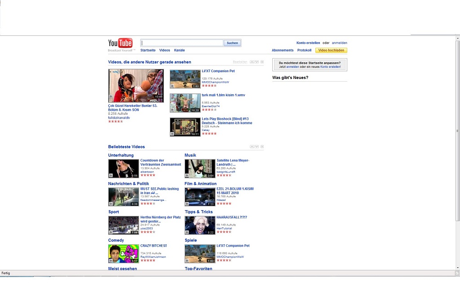460x287 pixels.
Task: Close the Beliebteste Videos module
Action: click(x=262, y=147)
